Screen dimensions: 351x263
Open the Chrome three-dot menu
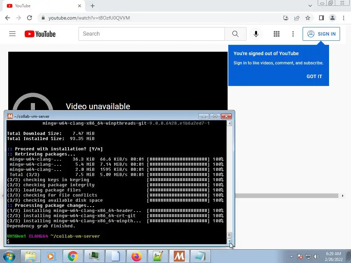[343, 18]
